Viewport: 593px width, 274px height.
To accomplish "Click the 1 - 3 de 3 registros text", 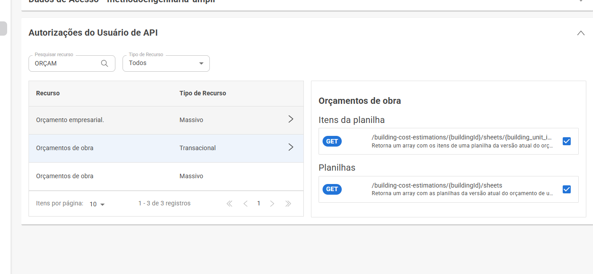I will [164, 203].
